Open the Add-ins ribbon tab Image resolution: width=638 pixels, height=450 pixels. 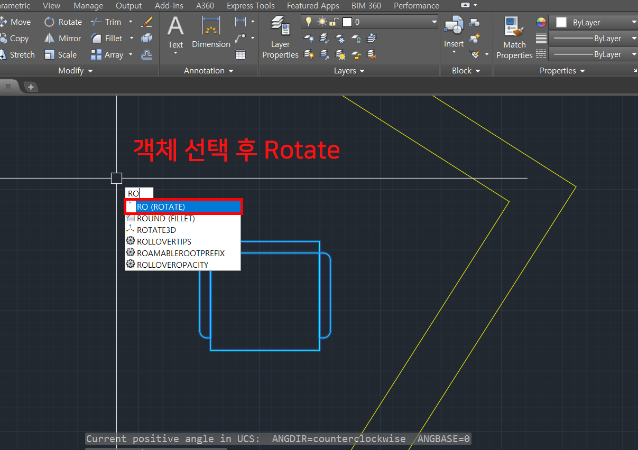tap(169, 6)
